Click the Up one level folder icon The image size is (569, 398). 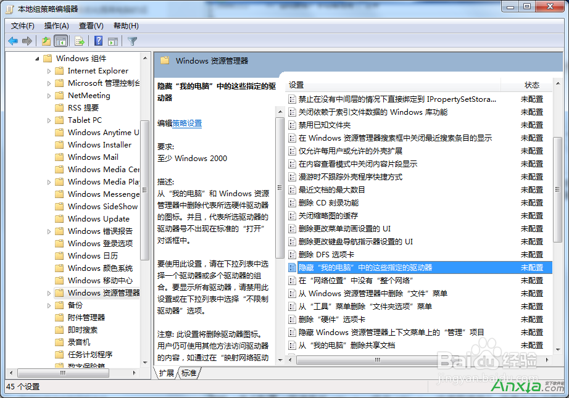[46, 41]
